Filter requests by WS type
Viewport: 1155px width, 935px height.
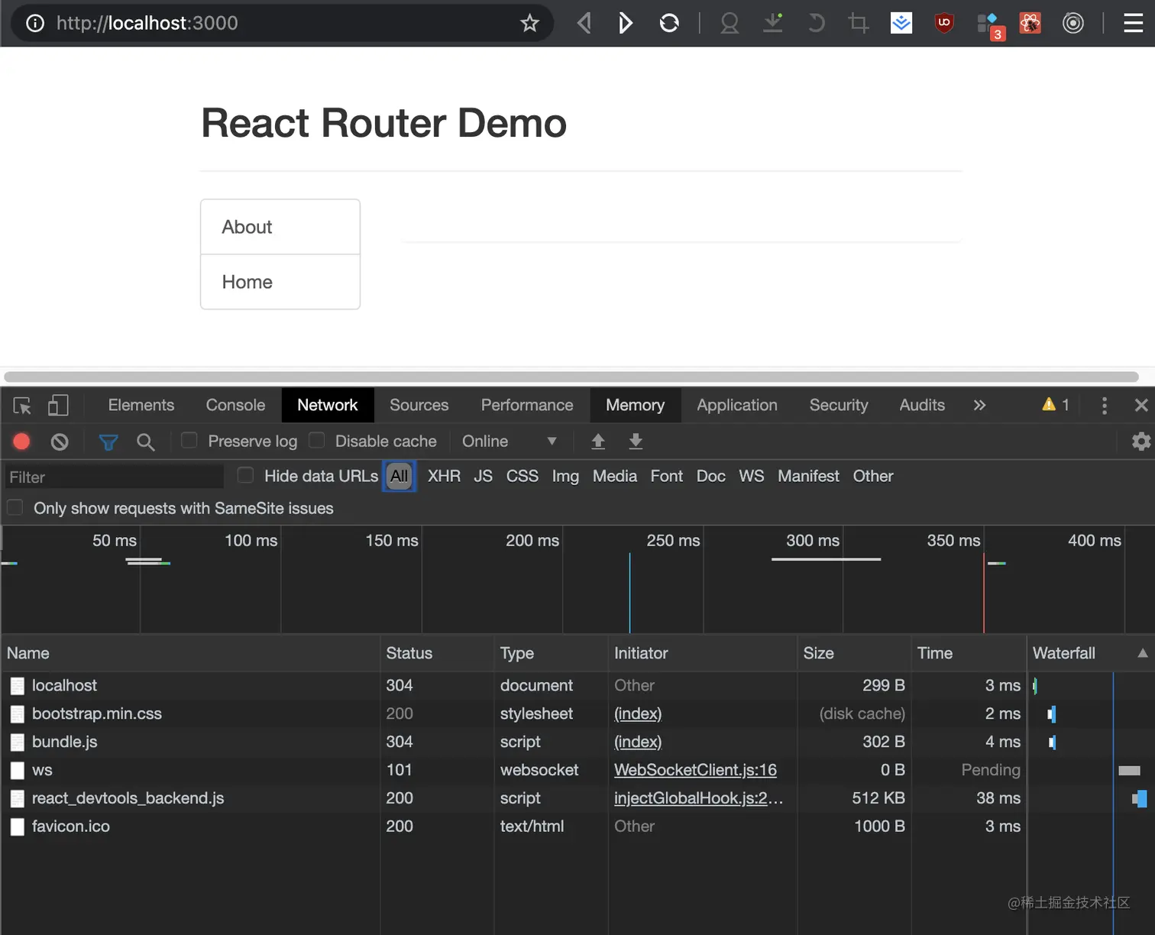pyautogui.click(x=752, y=476)
